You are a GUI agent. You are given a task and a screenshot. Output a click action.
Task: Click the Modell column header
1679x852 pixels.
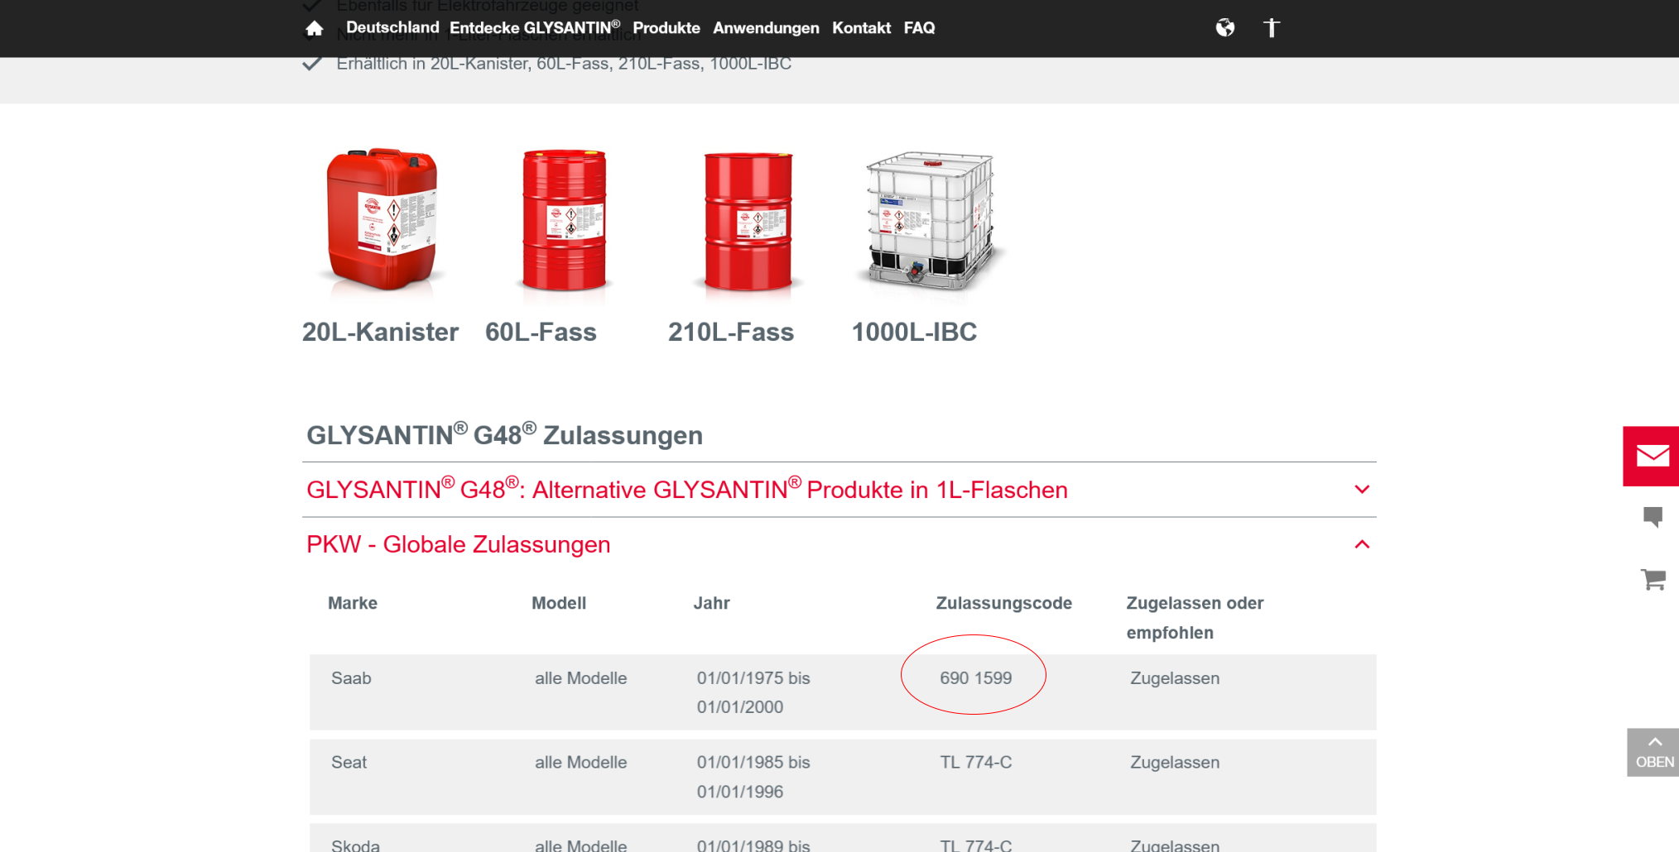coord(559,603)
